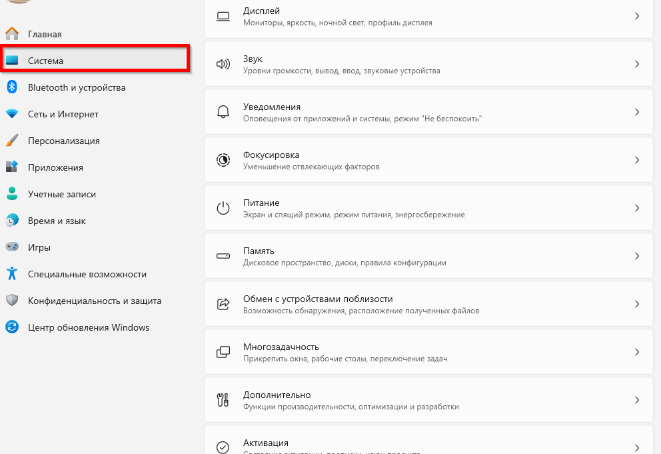Expand the Дисплей row chevron
Viewport: 661px width, 454px height.
(637, 16)
